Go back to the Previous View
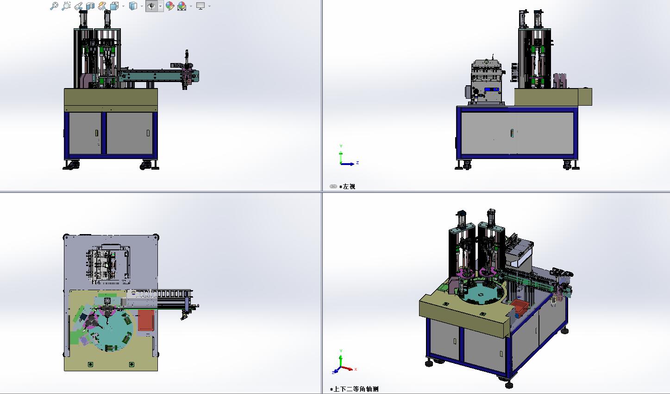670x394 pixels. tap(78, 6)
